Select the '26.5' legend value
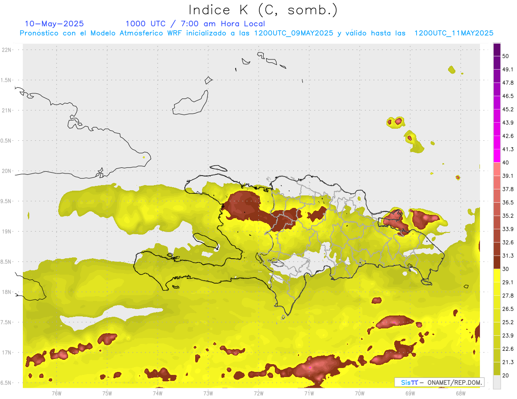This screenshot has width=517, height=399. point(508,309)
